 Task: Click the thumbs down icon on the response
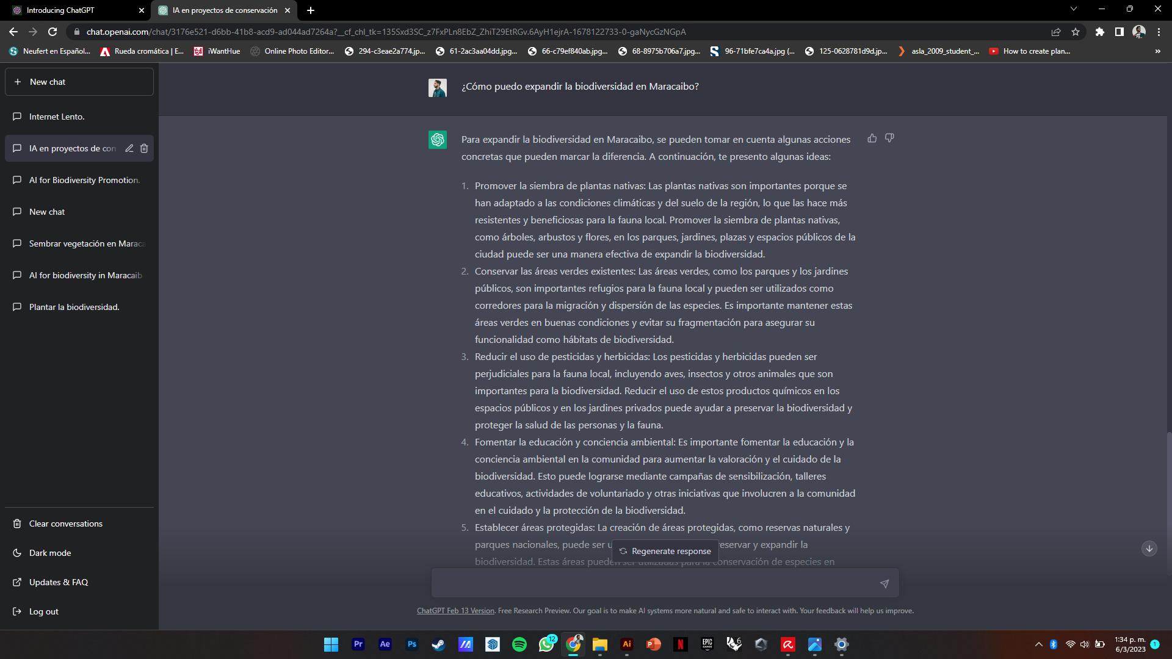click(889, 139)
